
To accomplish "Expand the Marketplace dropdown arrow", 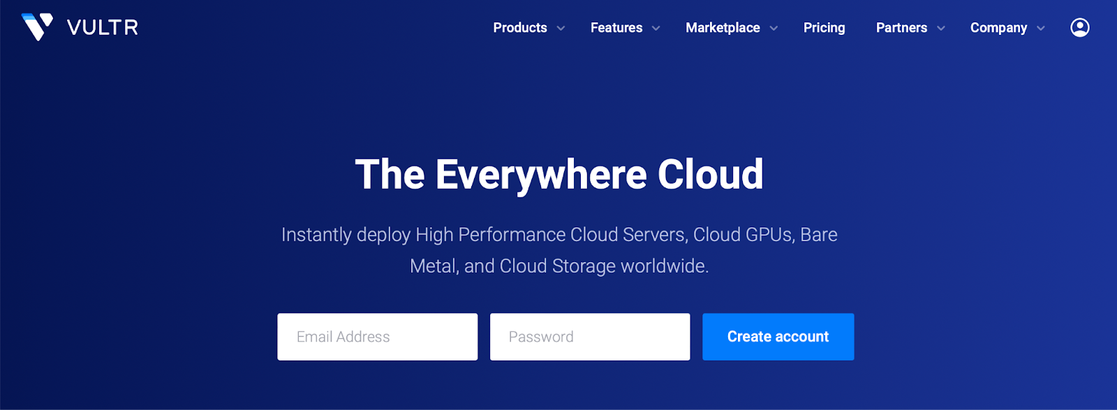I will [x=774, y=29].
